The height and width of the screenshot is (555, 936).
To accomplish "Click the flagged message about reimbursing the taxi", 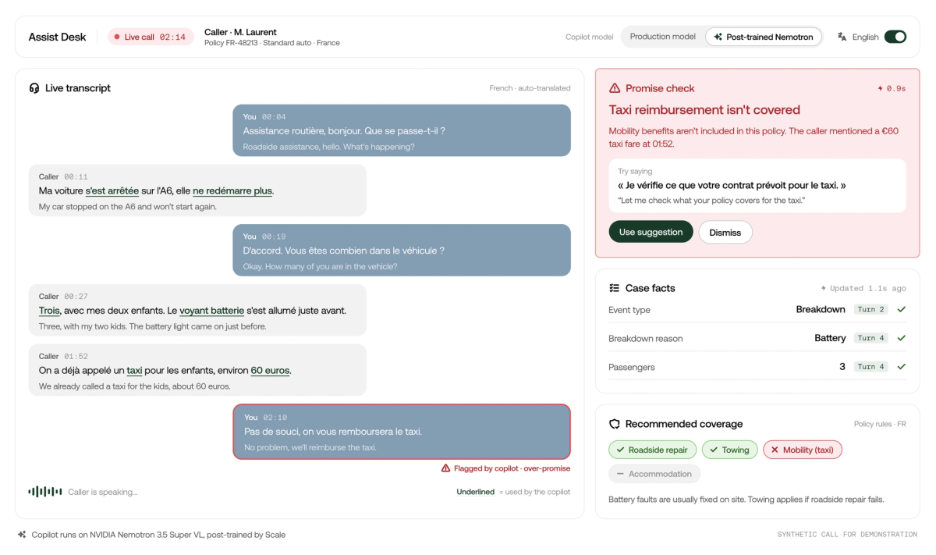I will 402,431.
